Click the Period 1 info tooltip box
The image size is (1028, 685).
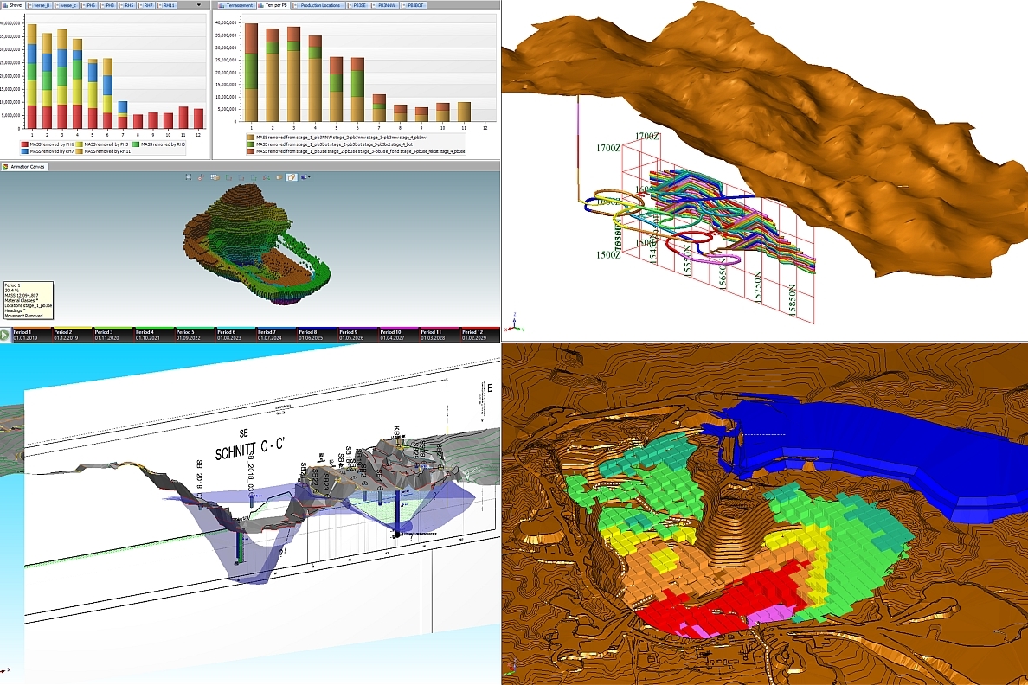click(28, 300)
